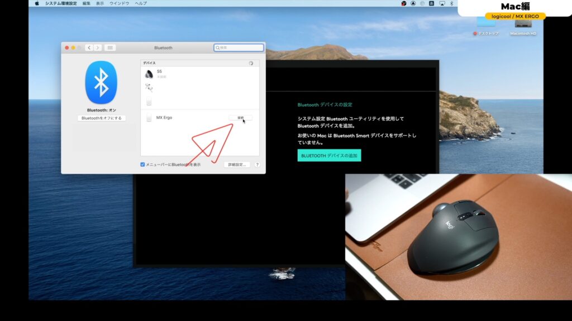
Task: Click the Bluetooth デバイスの設定 heading in the dark window
Action: pos(325,105)
